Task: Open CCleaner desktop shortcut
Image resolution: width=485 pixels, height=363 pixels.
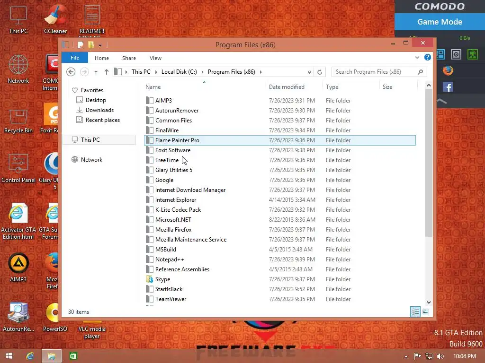Action: click(x=55, y=19)
